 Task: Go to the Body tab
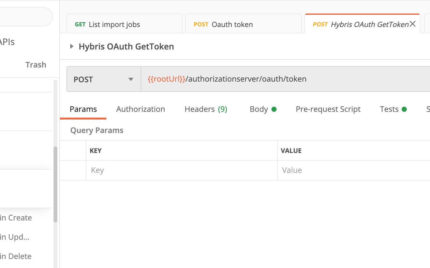(263, 109)
